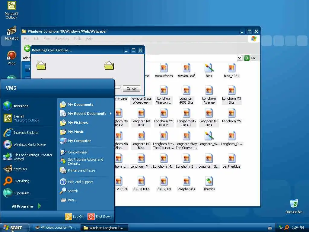The image size is (309, 232).
Task: Open the Favorites menu
Action: (x=62, y=39)
